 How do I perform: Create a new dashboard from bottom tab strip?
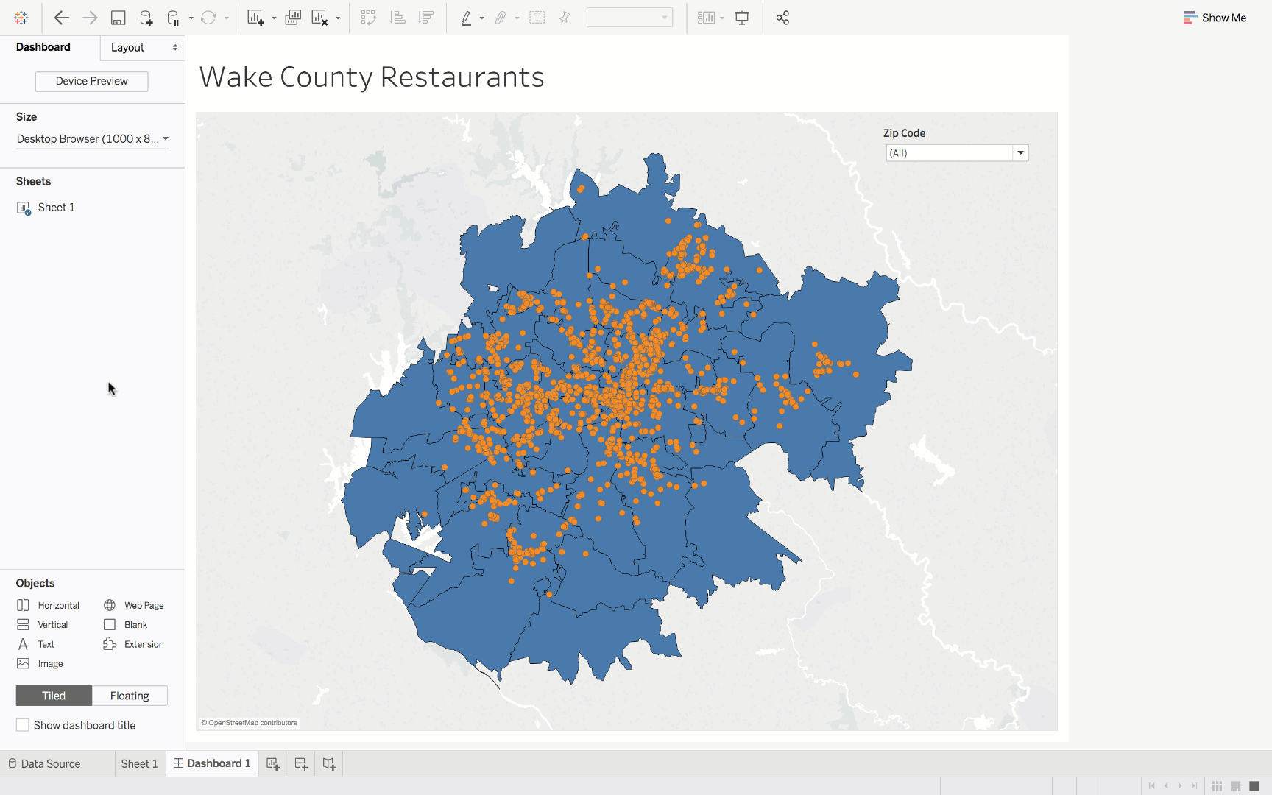[300, 763]
